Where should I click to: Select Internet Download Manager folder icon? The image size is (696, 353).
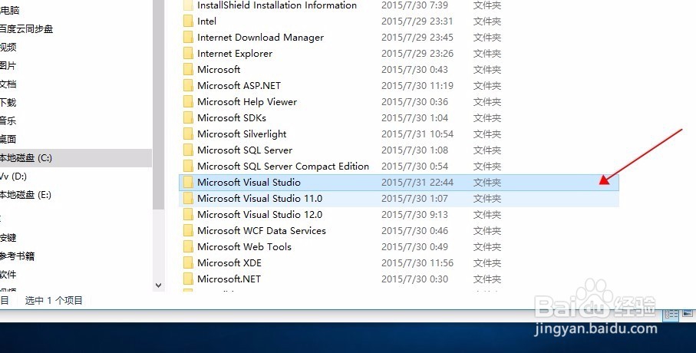pos(188,38)
